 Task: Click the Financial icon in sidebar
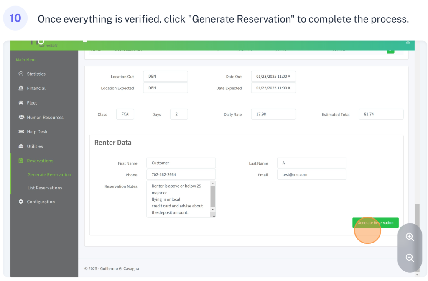pos(21,88)
